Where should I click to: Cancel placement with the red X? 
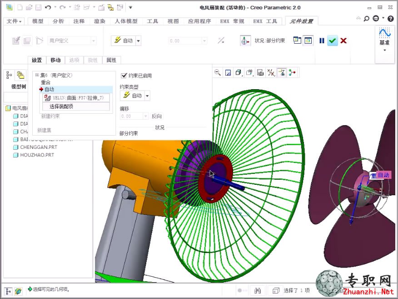pyautogui.click(x=343, y=41)
